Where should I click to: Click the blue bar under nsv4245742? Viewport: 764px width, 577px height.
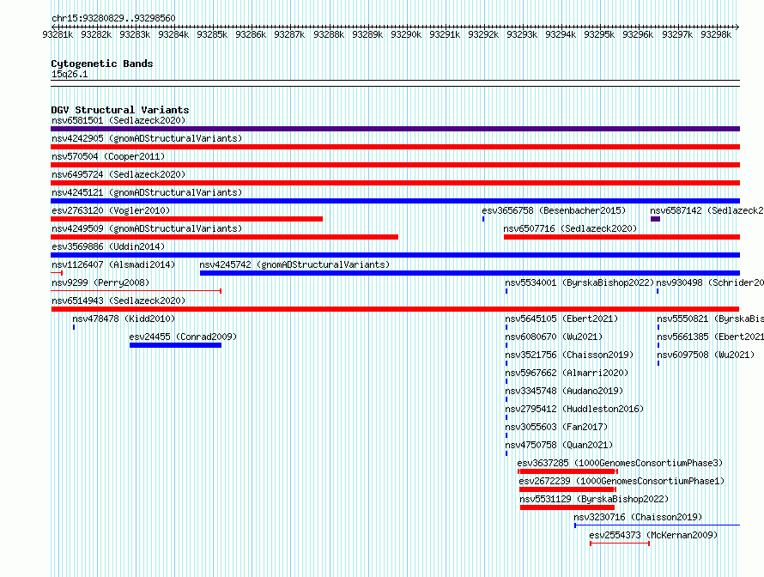tap(470, 273)
